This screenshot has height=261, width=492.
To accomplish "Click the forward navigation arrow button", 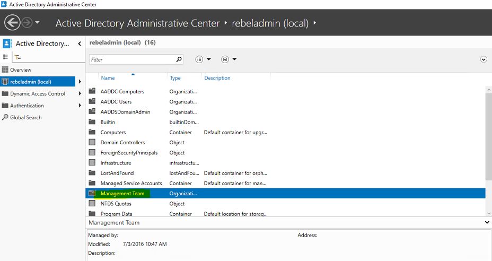I will 27,23.
